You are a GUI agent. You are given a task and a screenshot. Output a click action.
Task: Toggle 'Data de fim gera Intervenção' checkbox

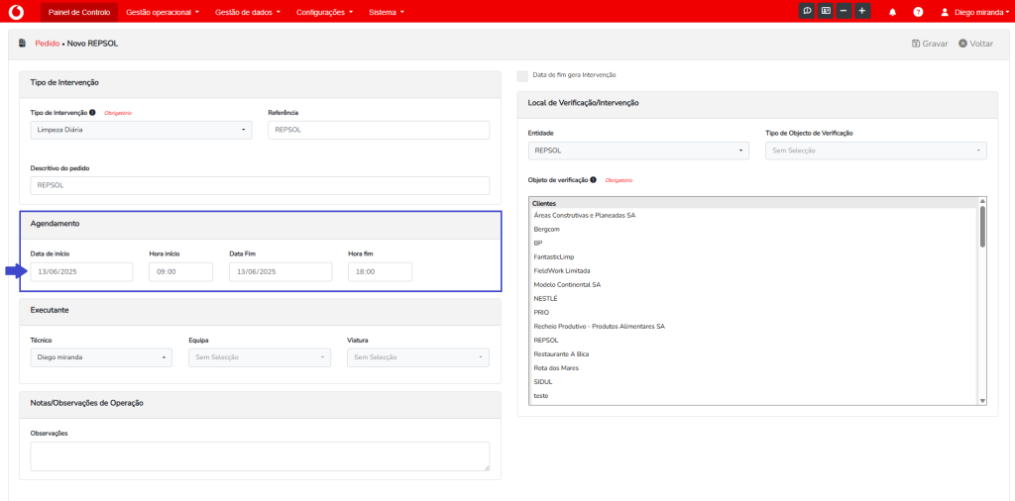(522, 75)
